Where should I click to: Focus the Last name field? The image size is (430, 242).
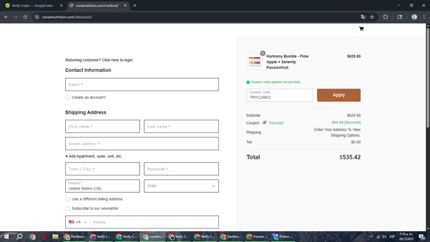[181, 126]
